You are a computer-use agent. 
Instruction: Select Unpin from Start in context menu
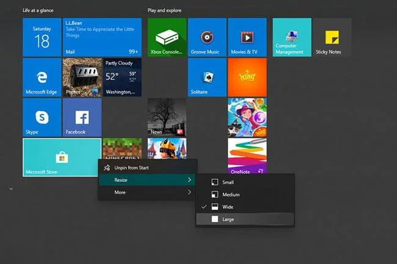pos(147,168)
